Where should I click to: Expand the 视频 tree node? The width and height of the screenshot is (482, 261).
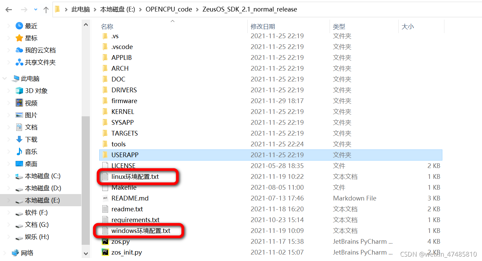coord(9,103)
